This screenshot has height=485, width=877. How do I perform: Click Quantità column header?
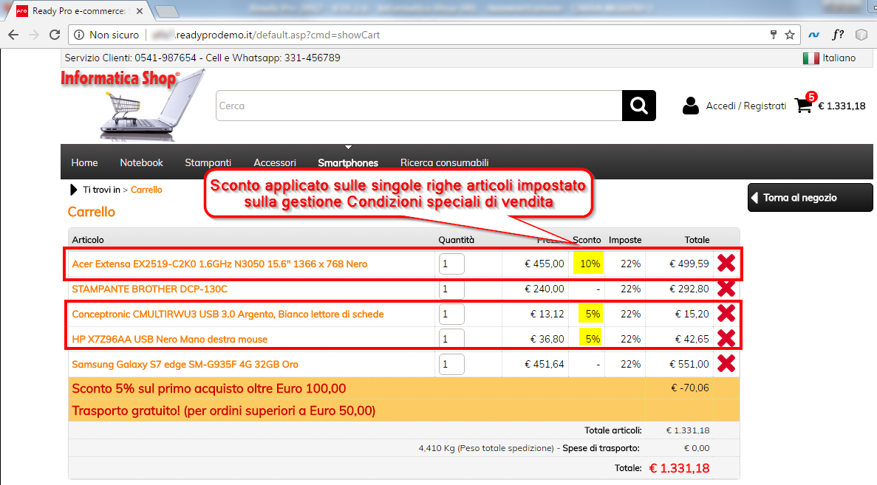pos(457,240)
